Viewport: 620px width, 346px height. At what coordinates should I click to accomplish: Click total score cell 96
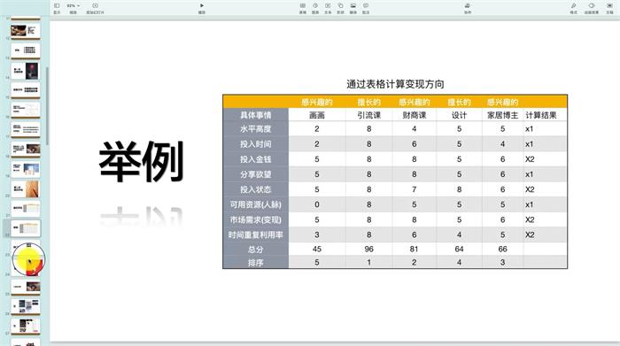pyautogui.click(x=369, y=250)
